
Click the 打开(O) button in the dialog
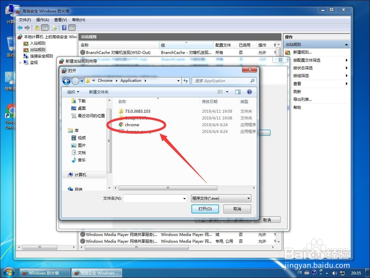205,209
